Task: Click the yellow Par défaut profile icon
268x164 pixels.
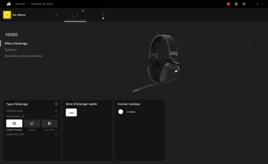Action: pyautogui.click(x=7, y=15)
